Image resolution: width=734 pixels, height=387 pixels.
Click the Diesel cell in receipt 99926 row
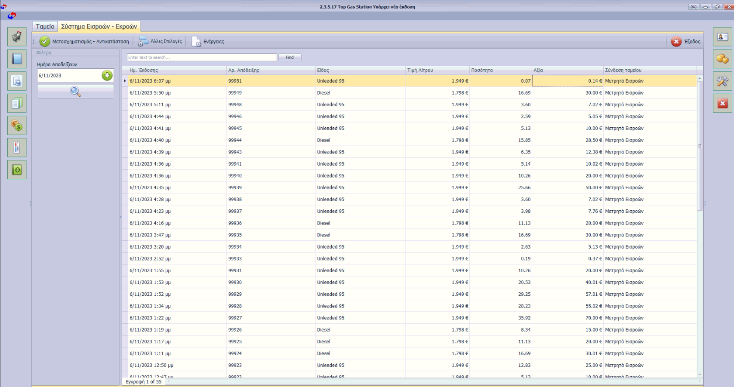361,330
